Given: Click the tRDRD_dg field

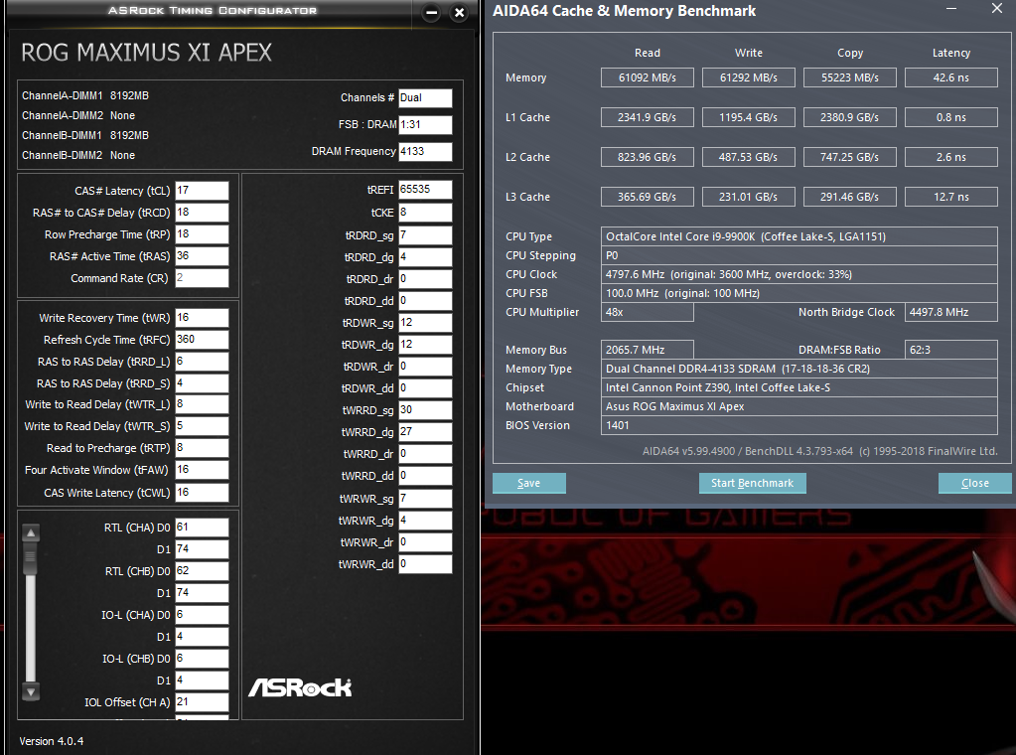Looking at the screenshot, I should [x=425, y=257].
